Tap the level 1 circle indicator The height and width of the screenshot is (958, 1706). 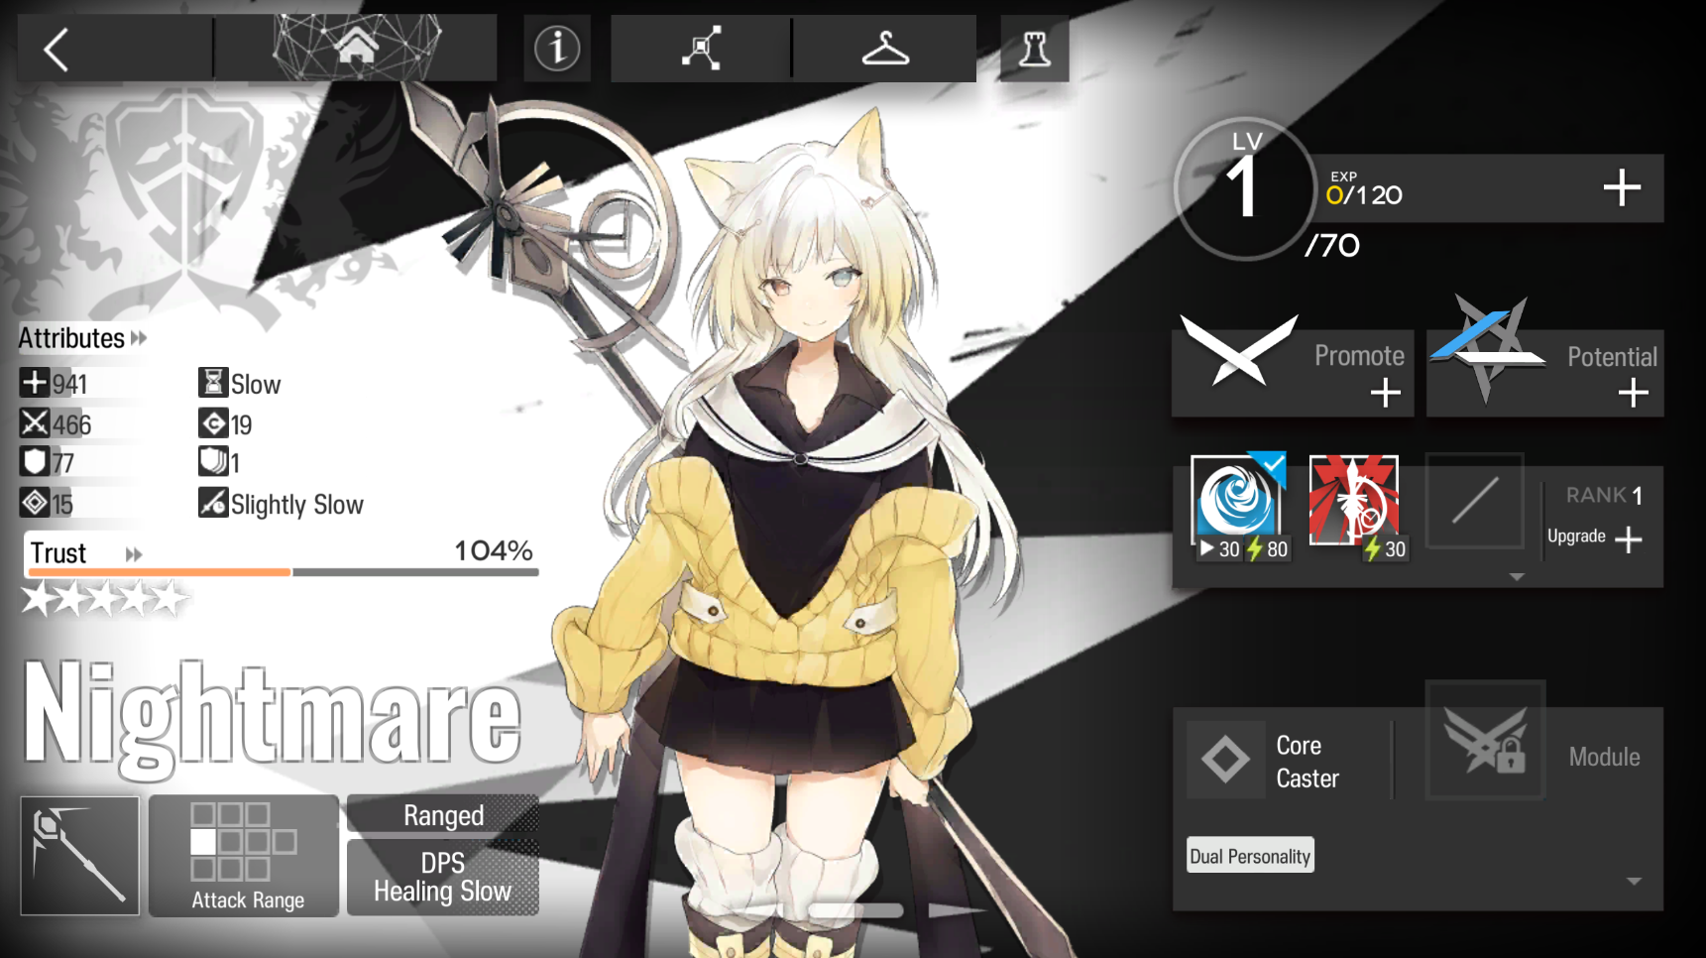(x=1244, y=188)
